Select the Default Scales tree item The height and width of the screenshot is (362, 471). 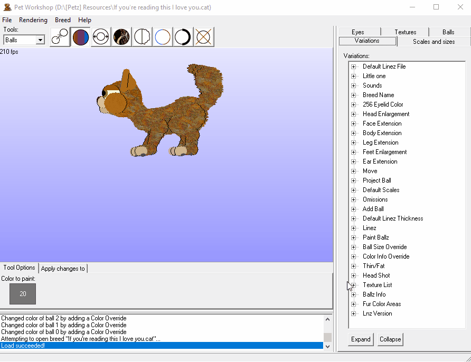(381, 190)
